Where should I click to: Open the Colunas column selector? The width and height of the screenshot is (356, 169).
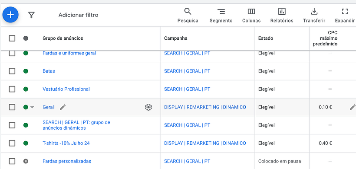pos(251,15)
